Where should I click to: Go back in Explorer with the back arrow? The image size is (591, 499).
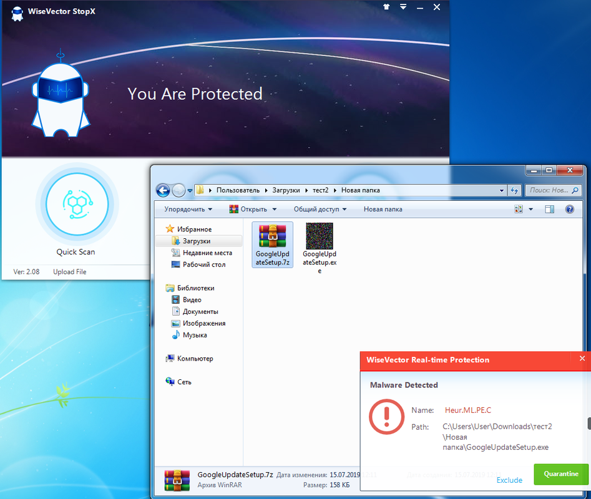click(x=163, y=191)
